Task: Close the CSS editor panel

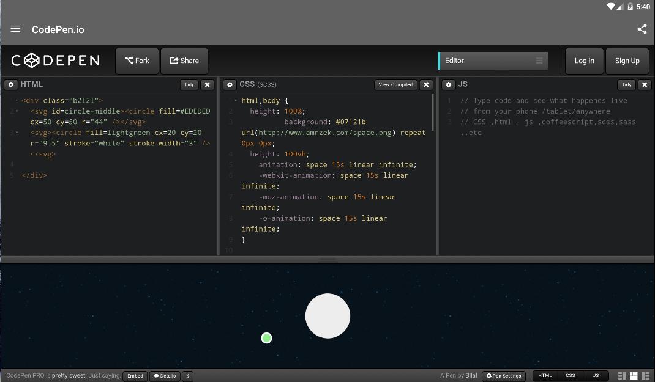Action: click(426, 85)
